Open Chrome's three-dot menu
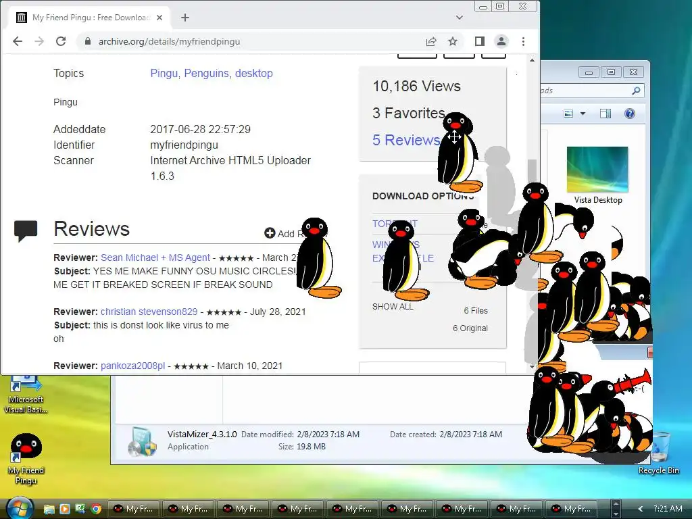692x519 pixels. pos(524,41)
